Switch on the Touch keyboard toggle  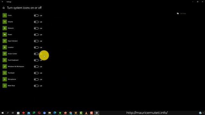pos(36,60)
